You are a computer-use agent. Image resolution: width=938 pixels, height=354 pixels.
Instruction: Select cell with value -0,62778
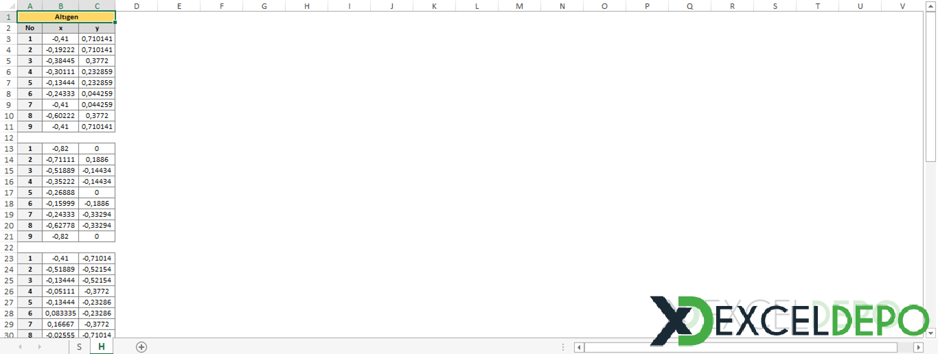(x=60, y=225)
